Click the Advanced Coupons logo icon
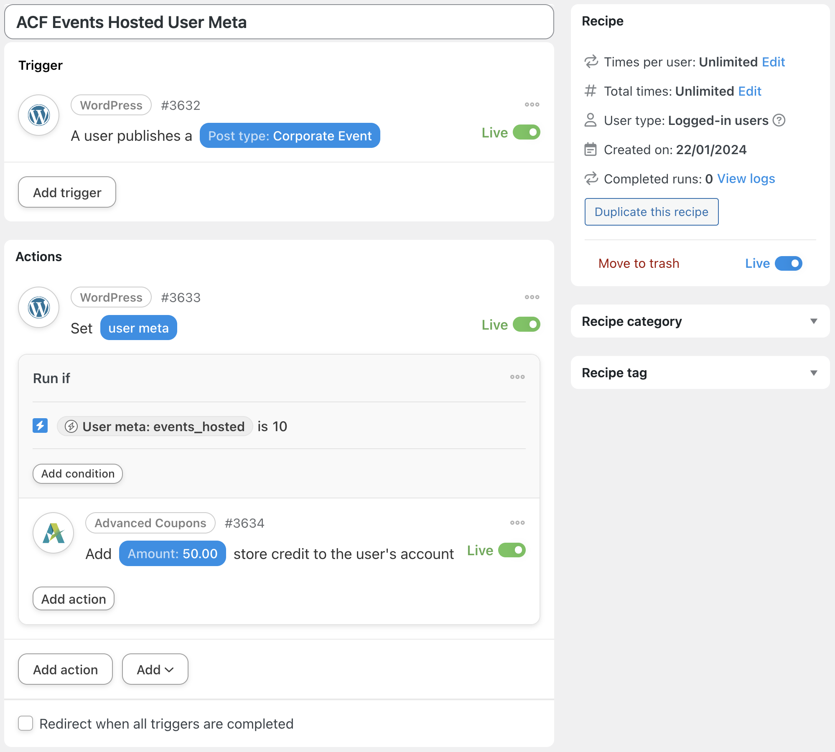 (53, 533)
